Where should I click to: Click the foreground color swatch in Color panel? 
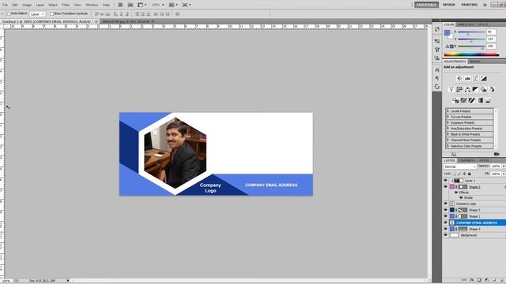(447, 32)
